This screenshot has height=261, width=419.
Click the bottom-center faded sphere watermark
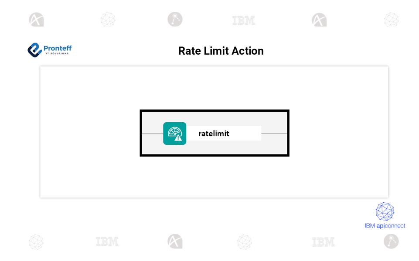[x=244, y=242]
